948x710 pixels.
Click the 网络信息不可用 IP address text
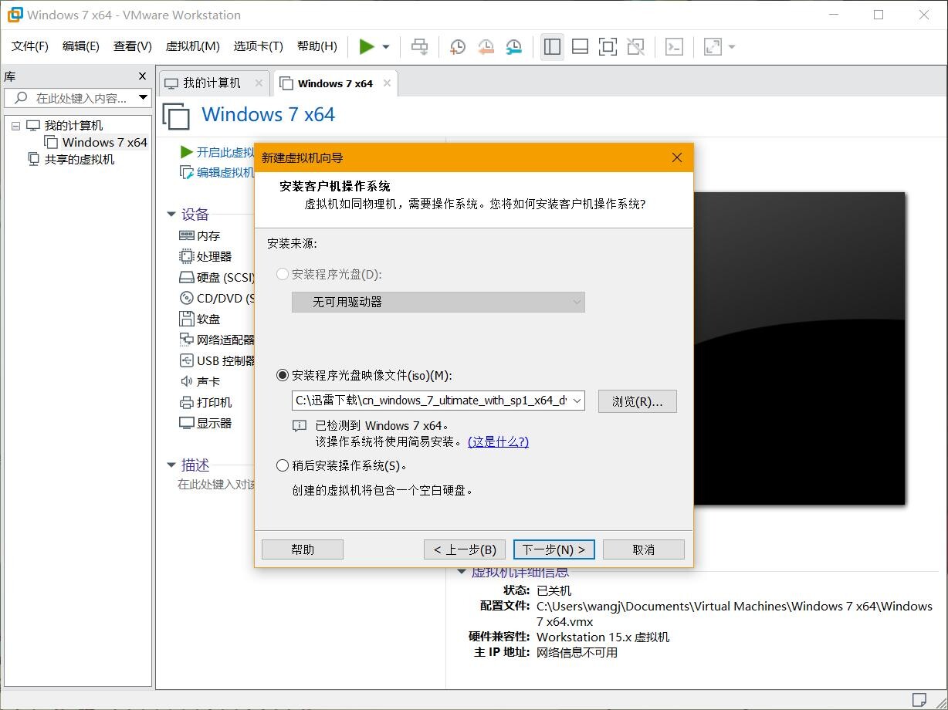tap(577, 652)
